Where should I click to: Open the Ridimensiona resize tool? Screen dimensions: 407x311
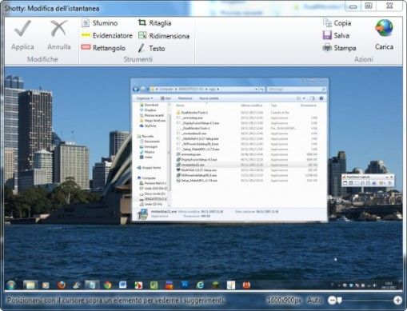164,35
